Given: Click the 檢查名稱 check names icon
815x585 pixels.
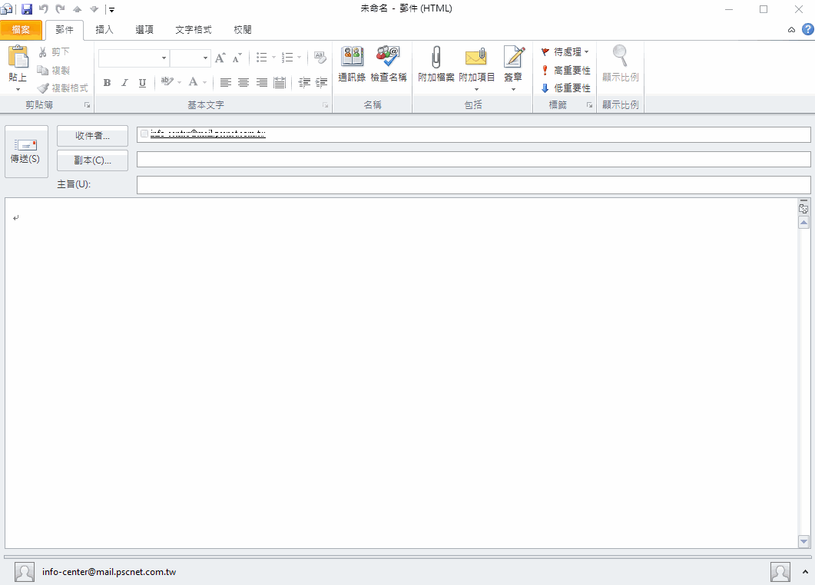Looking at the screenshot, I should click(x=388, y=58).
